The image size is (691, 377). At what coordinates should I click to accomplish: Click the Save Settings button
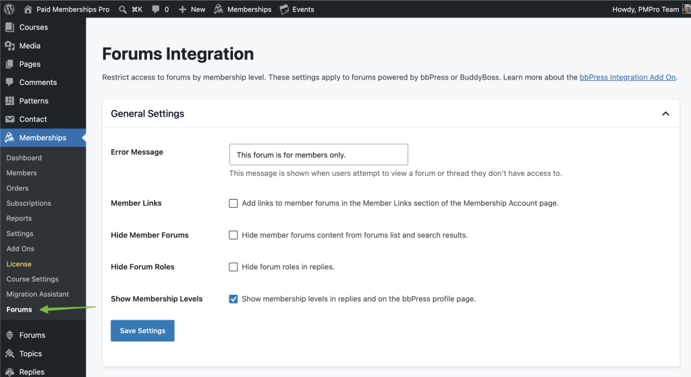pos(142,330)
